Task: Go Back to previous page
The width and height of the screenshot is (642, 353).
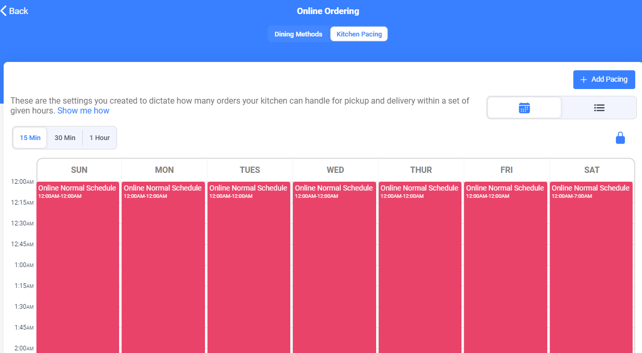Action: 15,11
